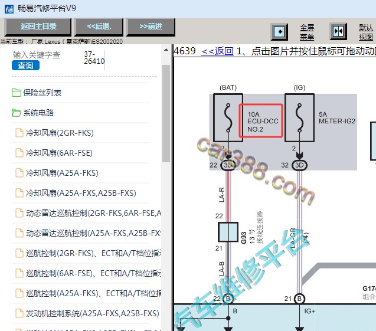Open 动态雷达巡航控制(2GR-FKS,6AR-FSE entry

tap(93, 213)
